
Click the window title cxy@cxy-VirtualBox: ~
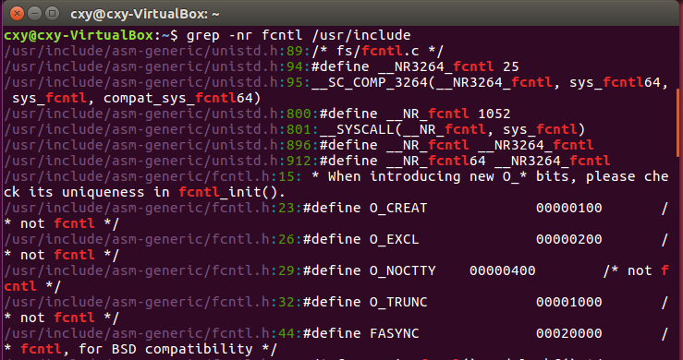[145, 14]
